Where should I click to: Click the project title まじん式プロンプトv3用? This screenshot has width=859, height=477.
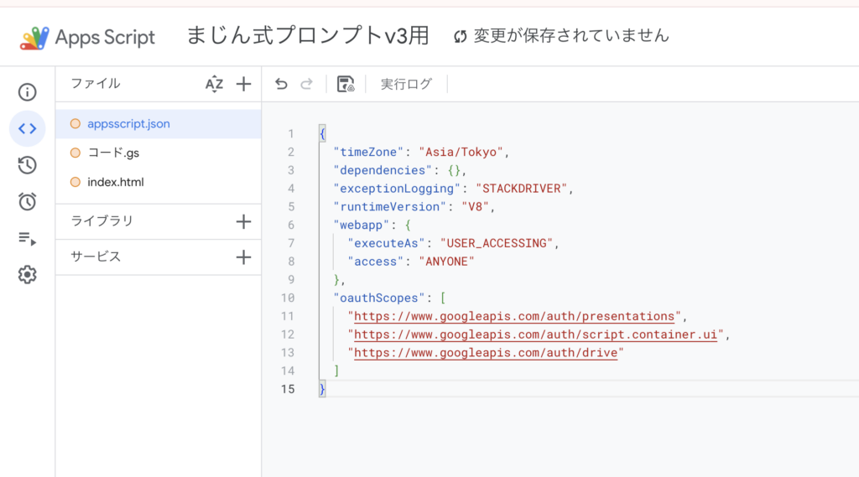tap(307, 36)
